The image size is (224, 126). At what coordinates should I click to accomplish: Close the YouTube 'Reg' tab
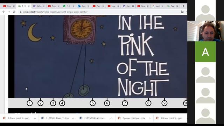[x=148, y=6]
